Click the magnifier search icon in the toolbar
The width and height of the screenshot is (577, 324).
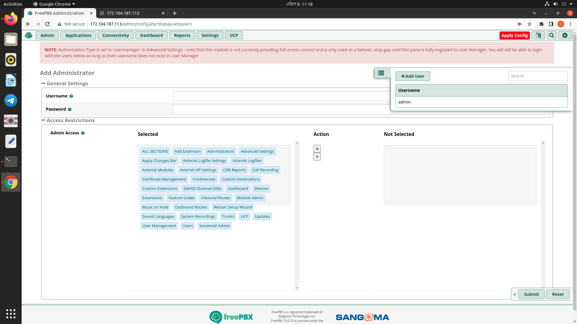551,35
